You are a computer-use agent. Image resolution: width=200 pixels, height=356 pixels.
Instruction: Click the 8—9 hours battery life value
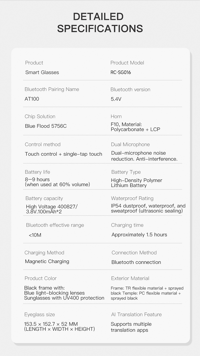tap(37, 180)
